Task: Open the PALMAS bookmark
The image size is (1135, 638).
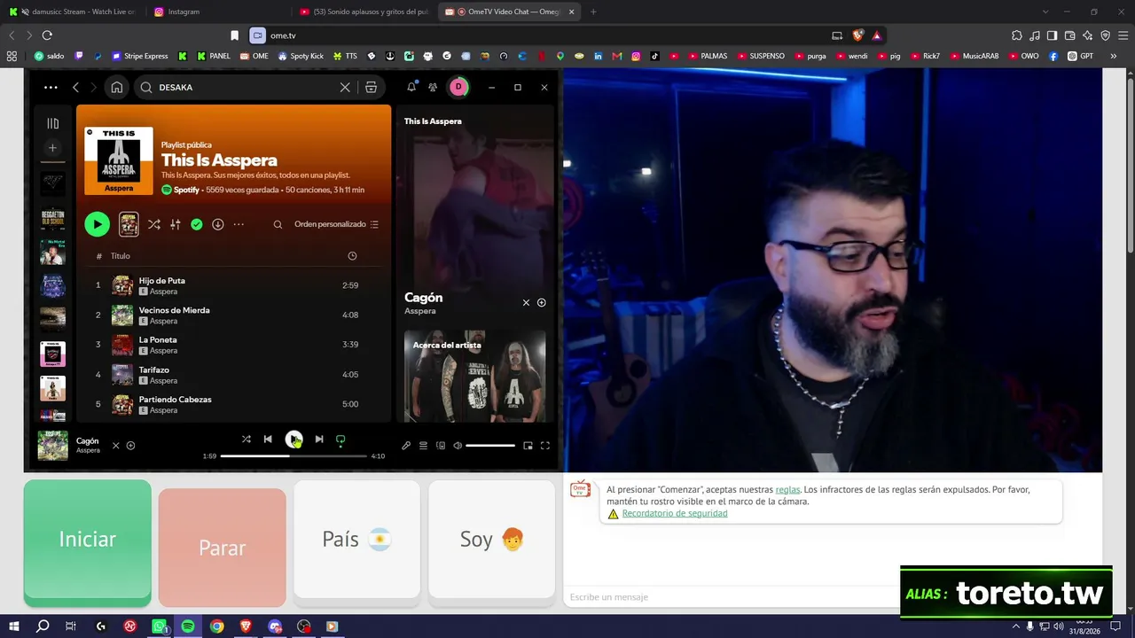Action: [708, 56]
